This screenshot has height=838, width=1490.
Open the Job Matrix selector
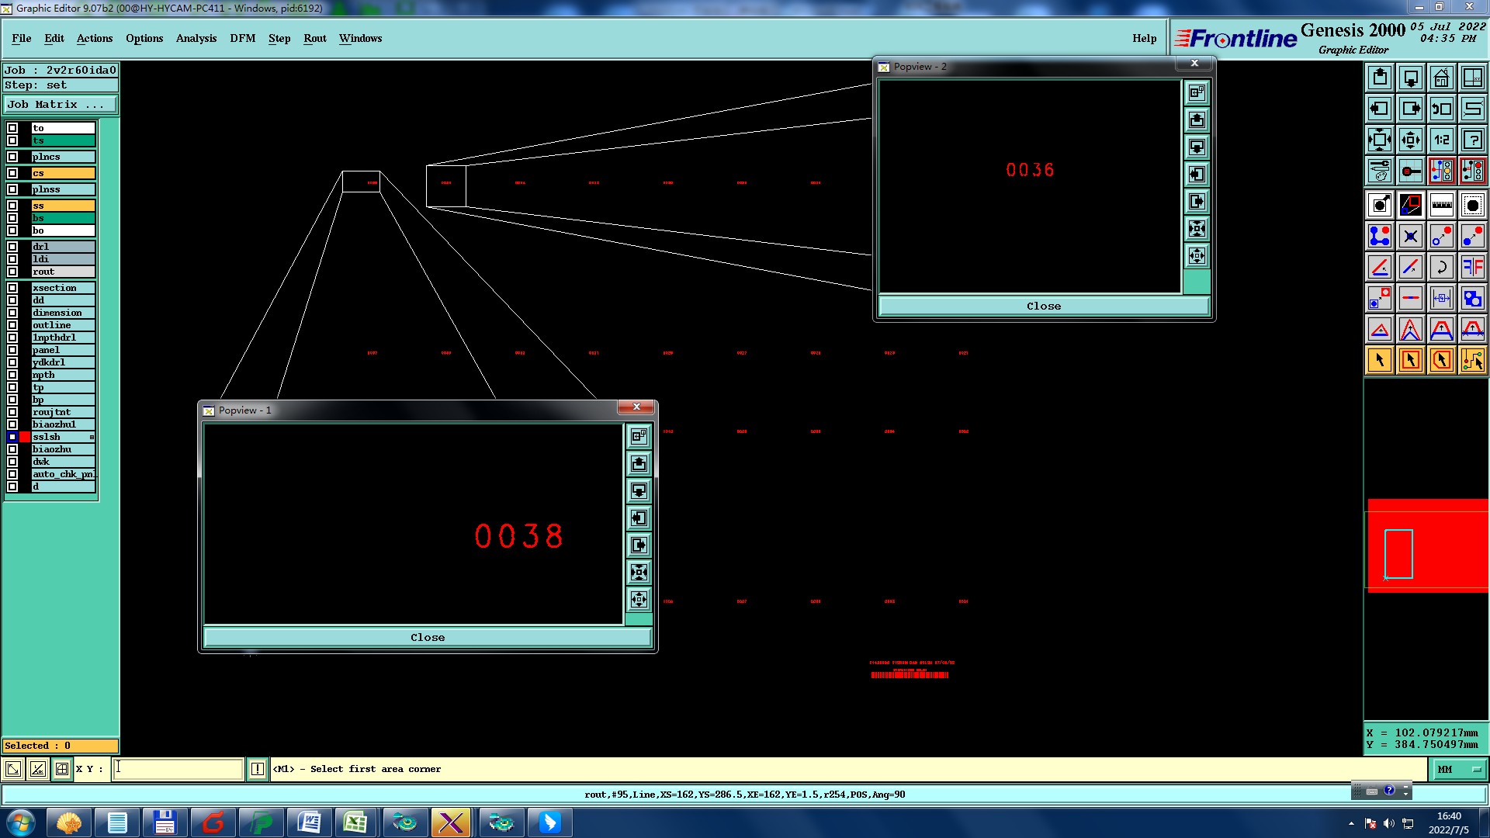pos(61,104)
